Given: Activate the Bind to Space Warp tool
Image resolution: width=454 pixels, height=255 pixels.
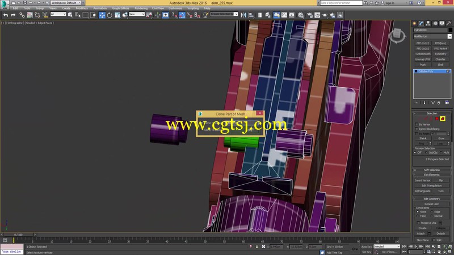Looking at the screenshot, I should point(45,15).
